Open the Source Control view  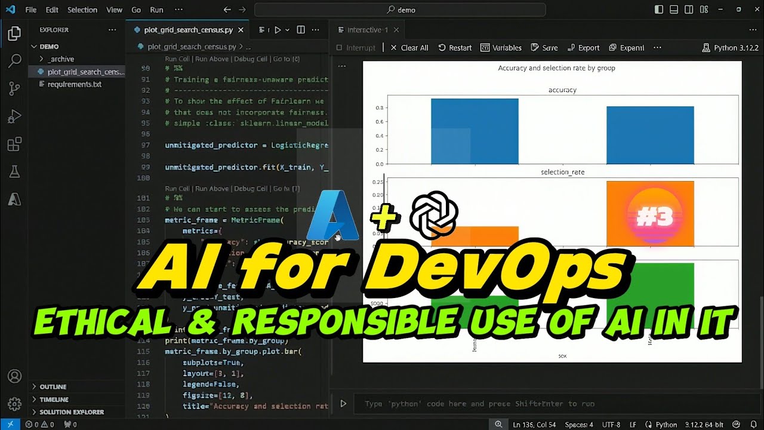pos(14,89)
